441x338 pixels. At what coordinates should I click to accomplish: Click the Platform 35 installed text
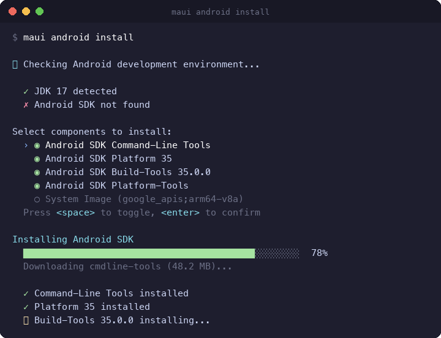(x=92, y=307)
